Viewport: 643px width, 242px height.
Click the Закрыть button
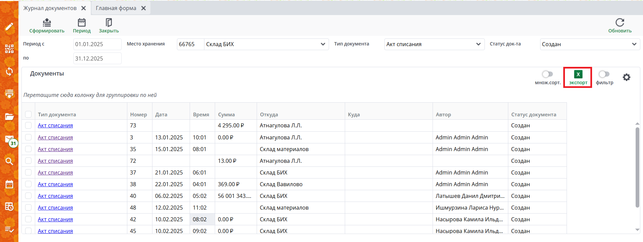click(109, 26)
